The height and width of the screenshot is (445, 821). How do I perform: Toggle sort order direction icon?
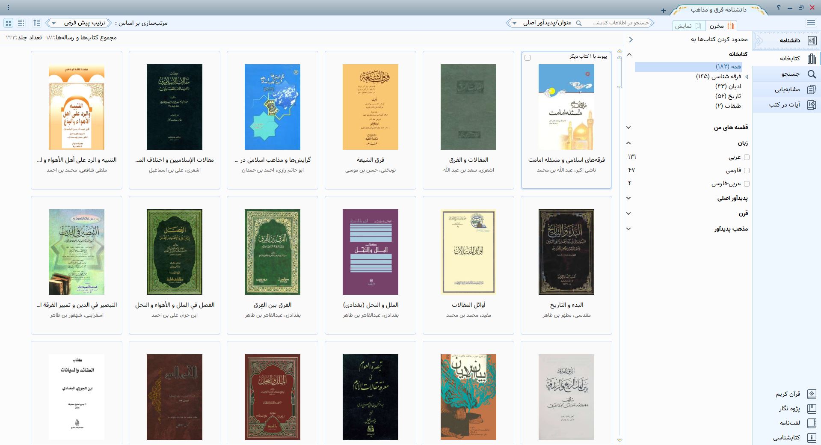(37, 23)
